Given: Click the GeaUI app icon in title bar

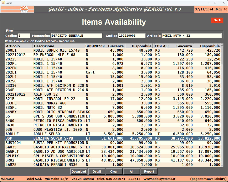Looking at the screenshot, I should 3,3.
